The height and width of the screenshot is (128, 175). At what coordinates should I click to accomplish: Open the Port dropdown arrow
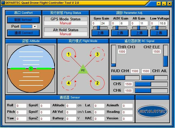point(35,27)
